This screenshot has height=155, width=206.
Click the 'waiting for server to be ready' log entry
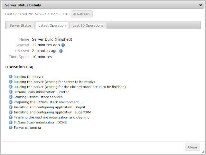54,82
